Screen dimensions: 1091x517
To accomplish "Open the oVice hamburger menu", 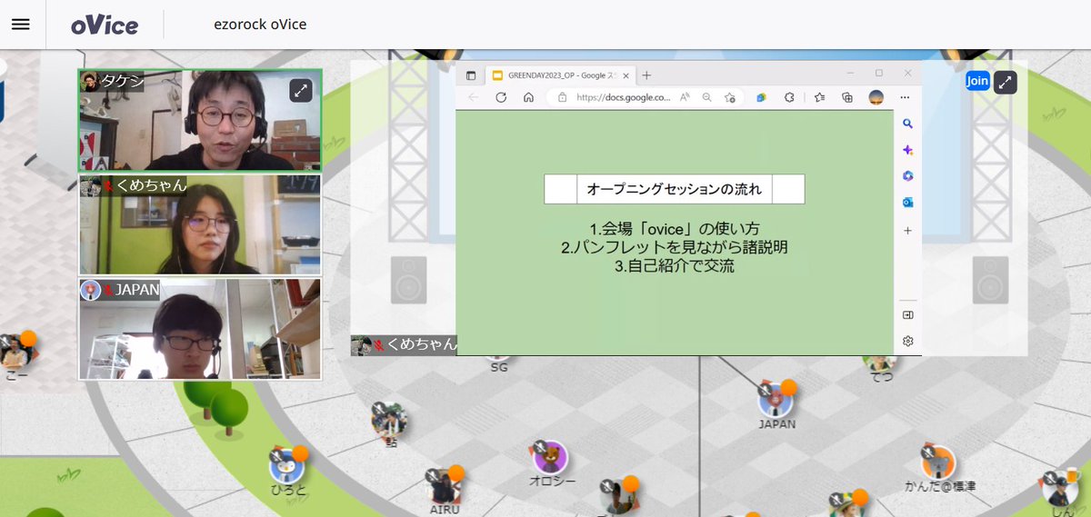I will tap(20, 24).
